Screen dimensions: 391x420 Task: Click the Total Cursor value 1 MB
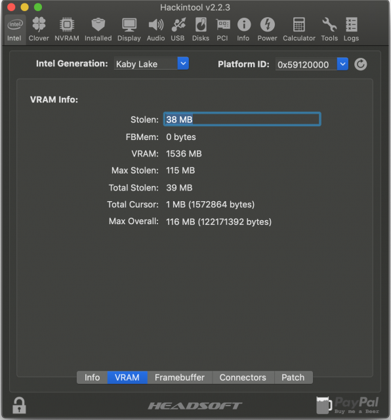(210, 204)
